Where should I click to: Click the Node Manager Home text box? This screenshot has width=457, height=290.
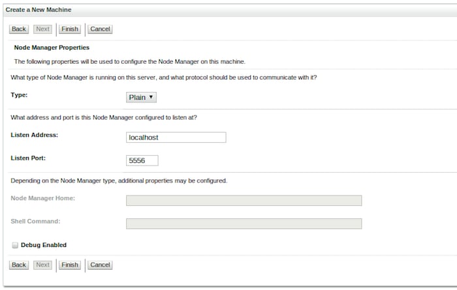point(244,201)
